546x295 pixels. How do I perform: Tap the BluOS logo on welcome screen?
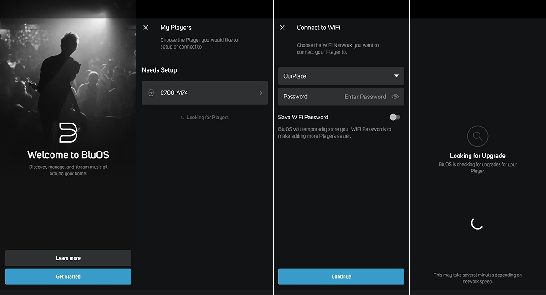pyautogui.click(x=68, y=132)
